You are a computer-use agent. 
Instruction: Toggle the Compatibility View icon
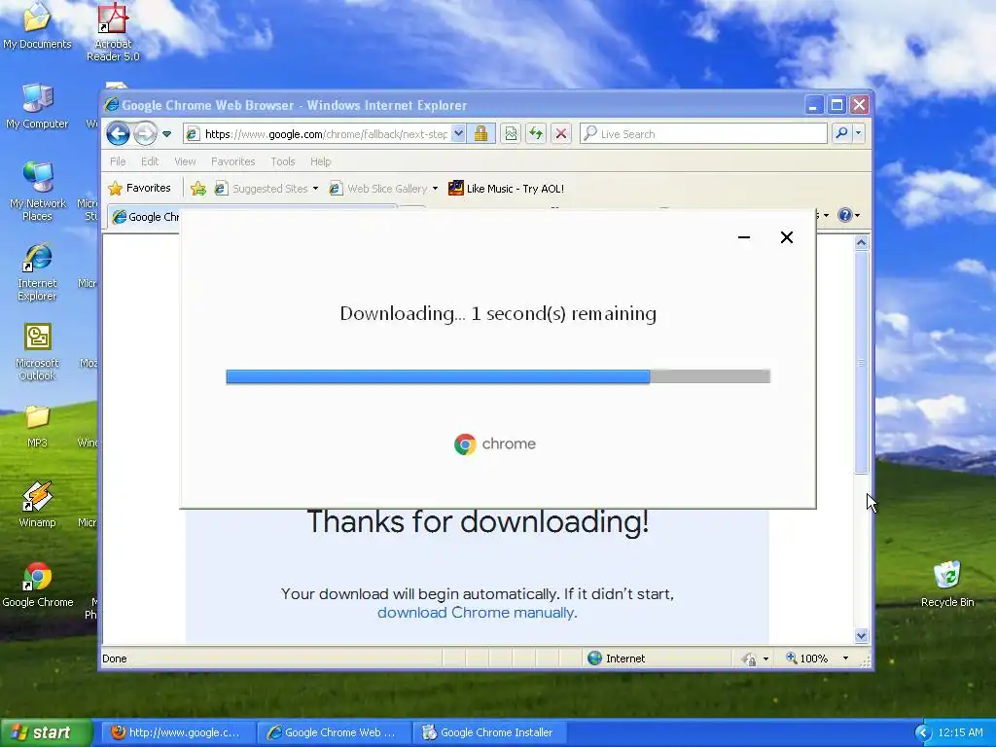pyautogui.click(x=511, y=133)
